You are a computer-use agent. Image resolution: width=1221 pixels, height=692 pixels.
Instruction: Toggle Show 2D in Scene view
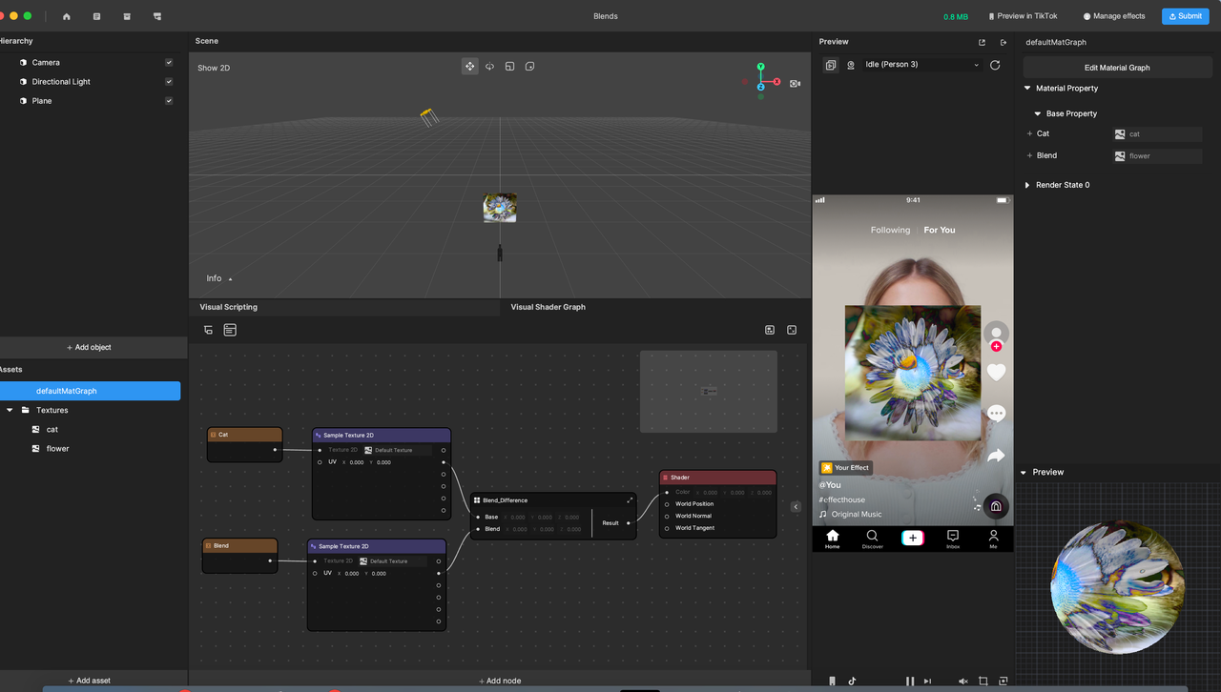[x=214, y=68]
